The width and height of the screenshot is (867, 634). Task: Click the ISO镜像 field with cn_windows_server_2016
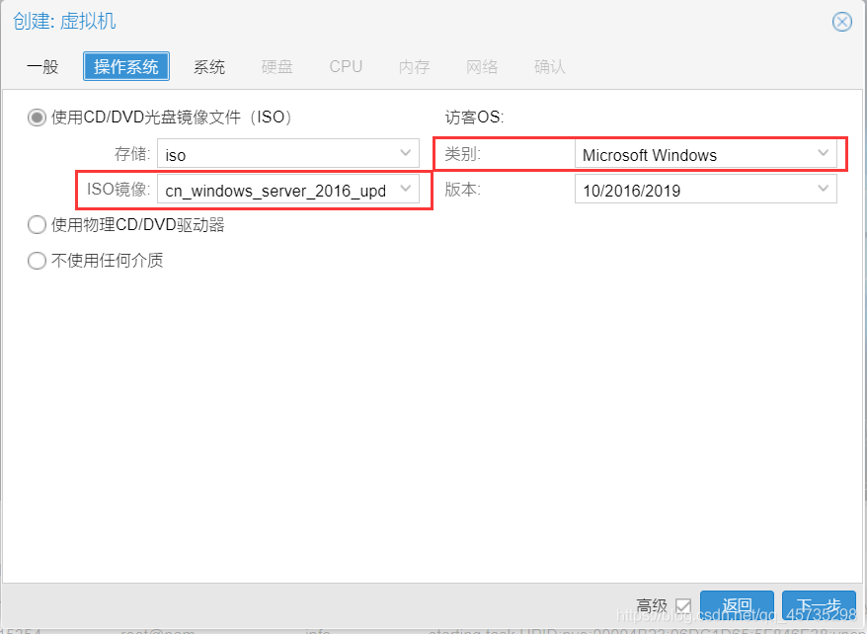click(288, 189)
